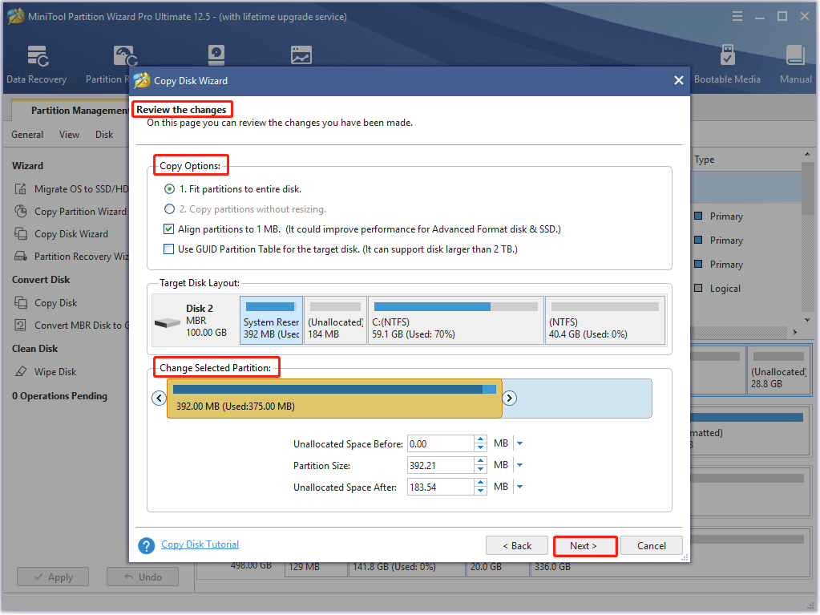Open unit dropdown for Partition Size

click(520, 465)
